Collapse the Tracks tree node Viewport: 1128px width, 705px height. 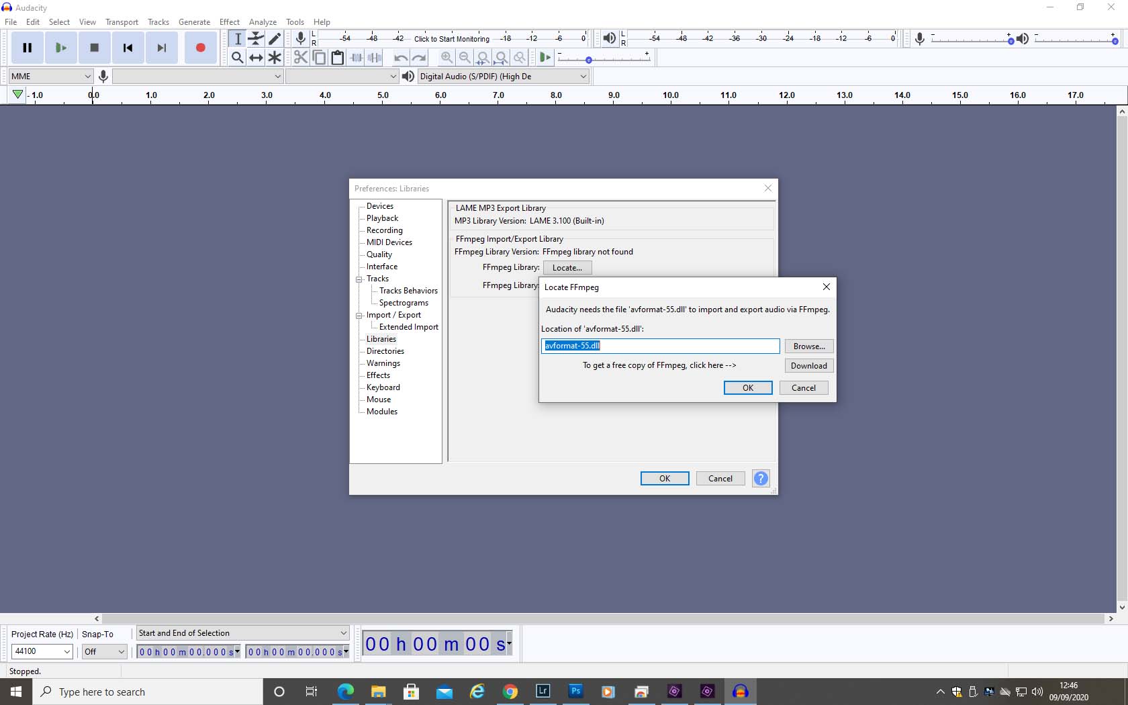coord(359,279)
